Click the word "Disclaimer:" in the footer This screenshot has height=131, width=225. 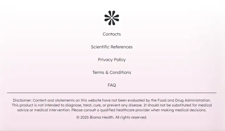(x=22, y=100)
